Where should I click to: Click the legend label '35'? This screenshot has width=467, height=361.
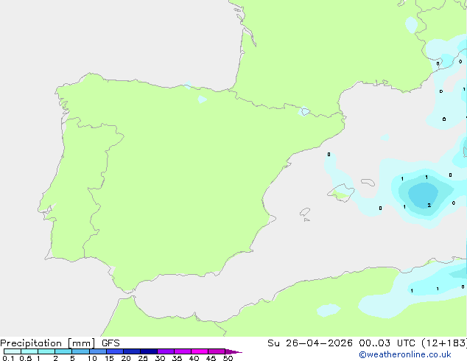pos(177,358)
